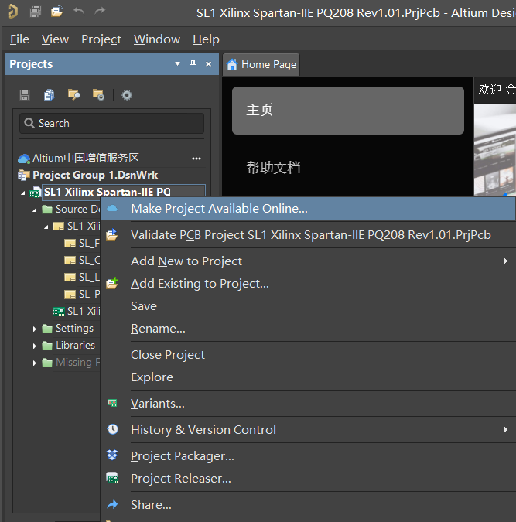Open the View menu

55,39
